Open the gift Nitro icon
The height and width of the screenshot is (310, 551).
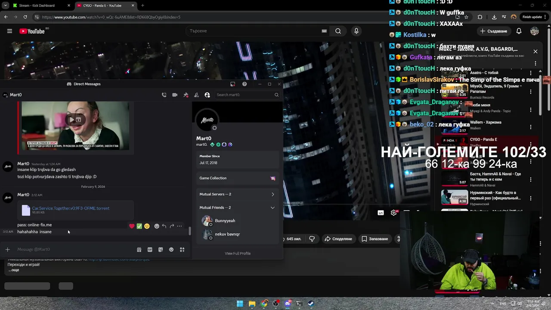click(x=139, y=249)
